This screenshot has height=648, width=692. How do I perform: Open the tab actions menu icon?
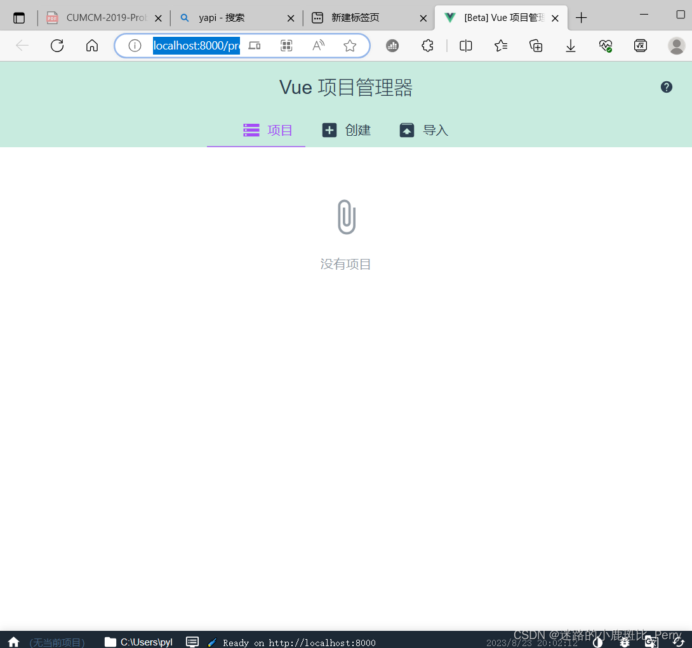pyautogui.click(x=19, y=18)
